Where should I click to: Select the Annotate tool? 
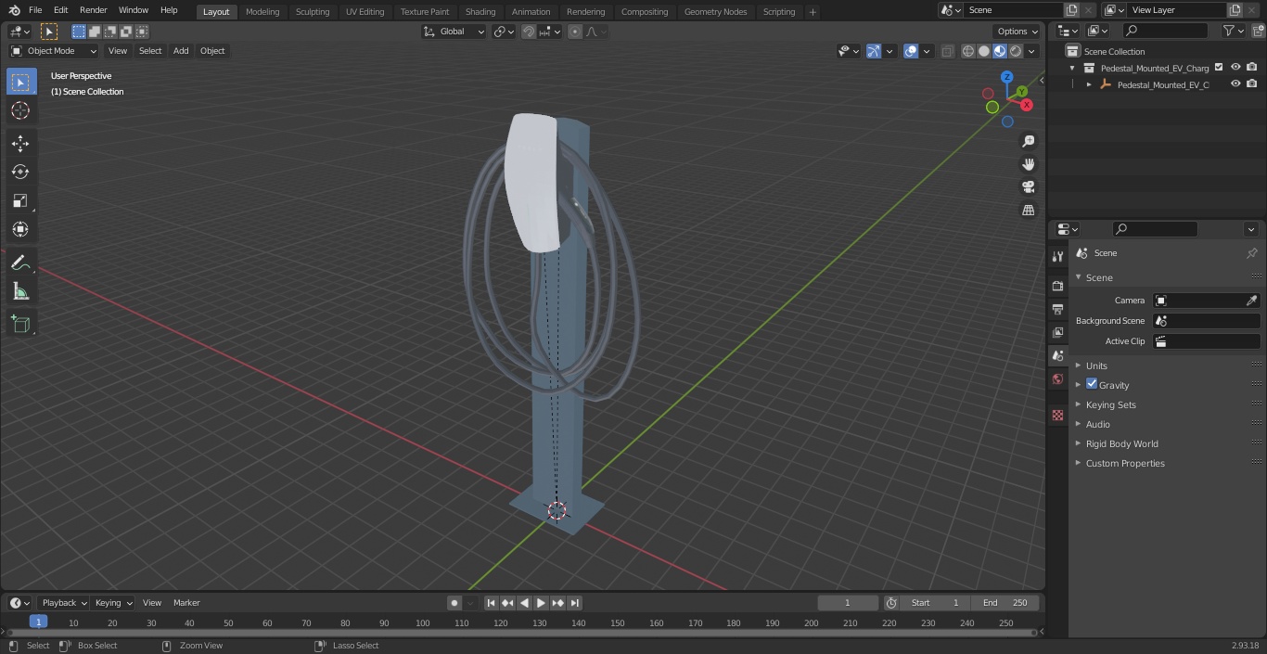click(20, 263)
